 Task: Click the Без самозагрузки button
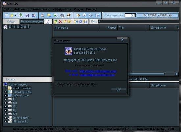coord(32,21)
